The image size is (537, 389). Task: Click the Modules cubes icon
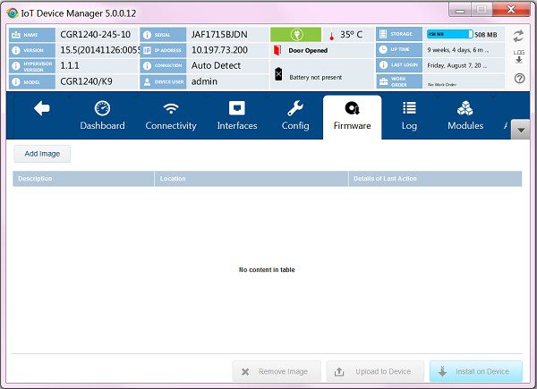pos(465,108)
